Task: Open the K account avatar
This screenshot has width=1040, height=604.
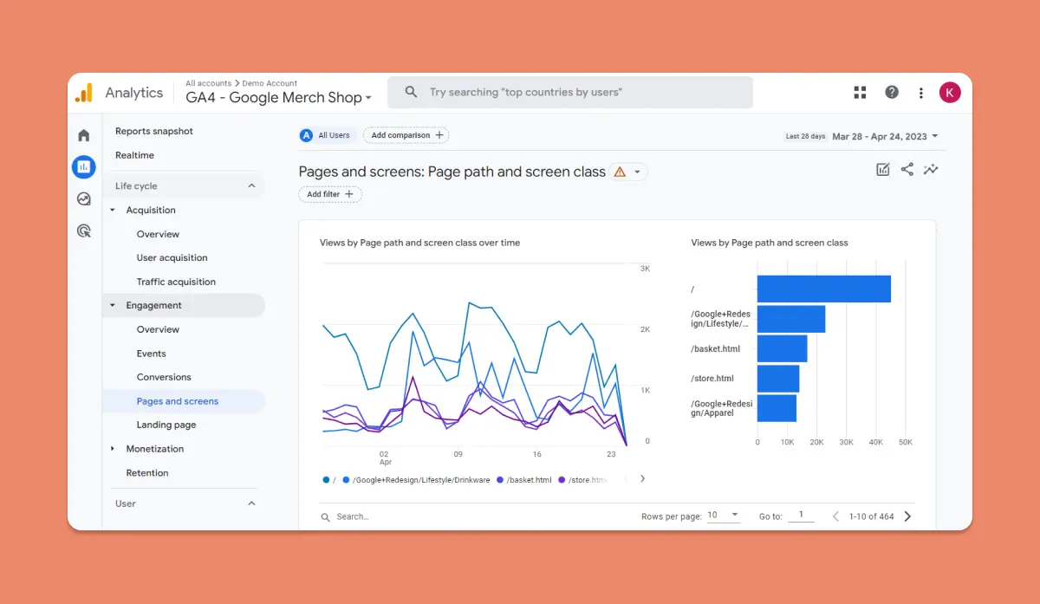Action: pos(950,93)
